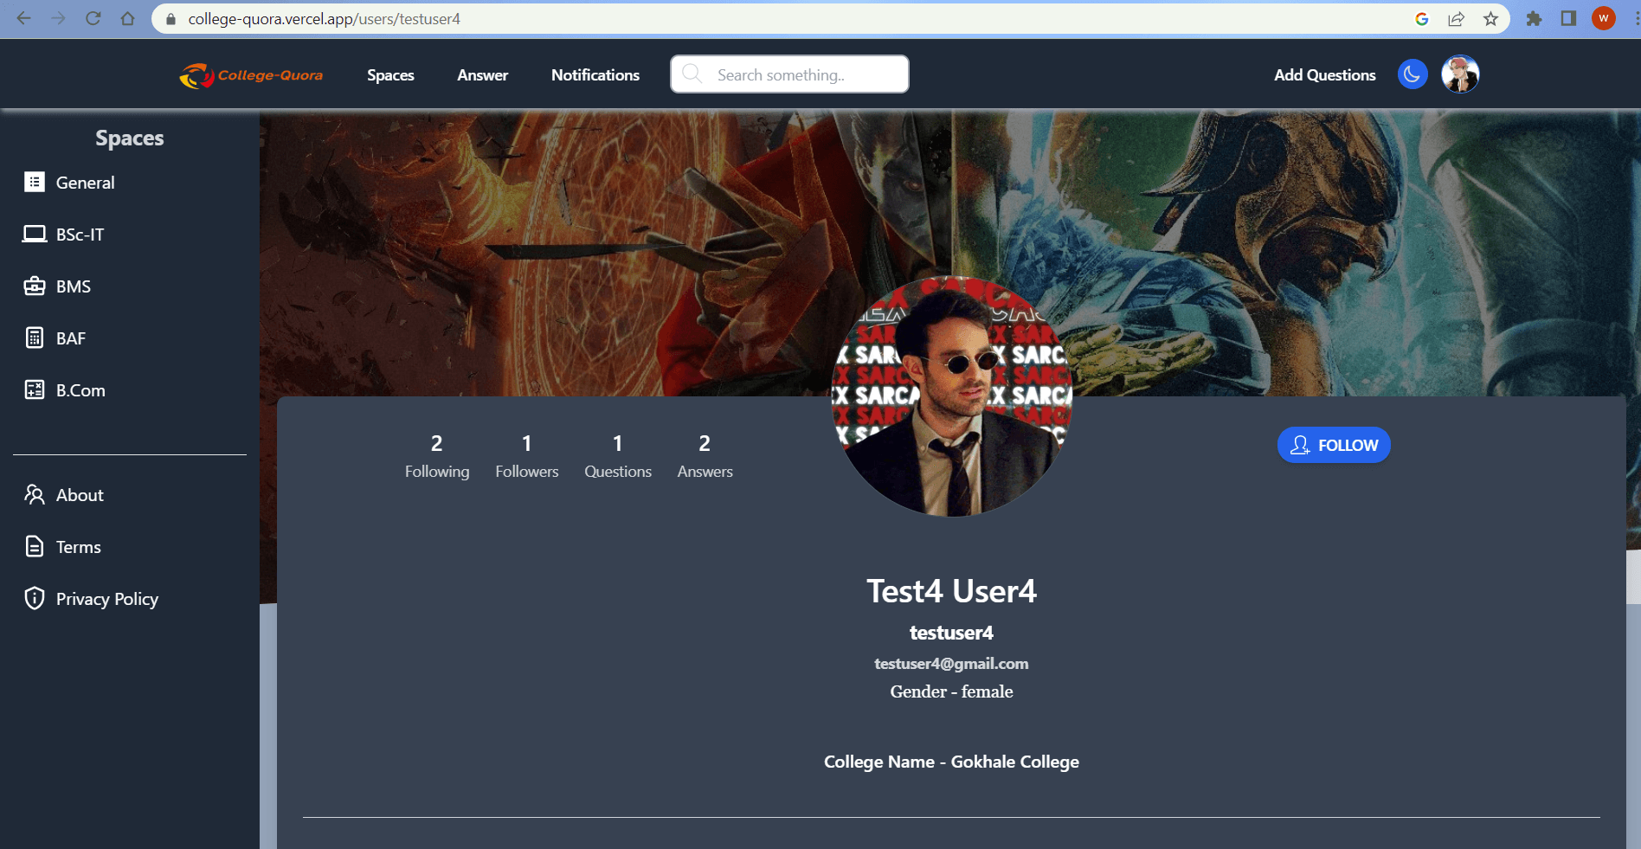Open the Privacy Policy link

tap(107, 599)
